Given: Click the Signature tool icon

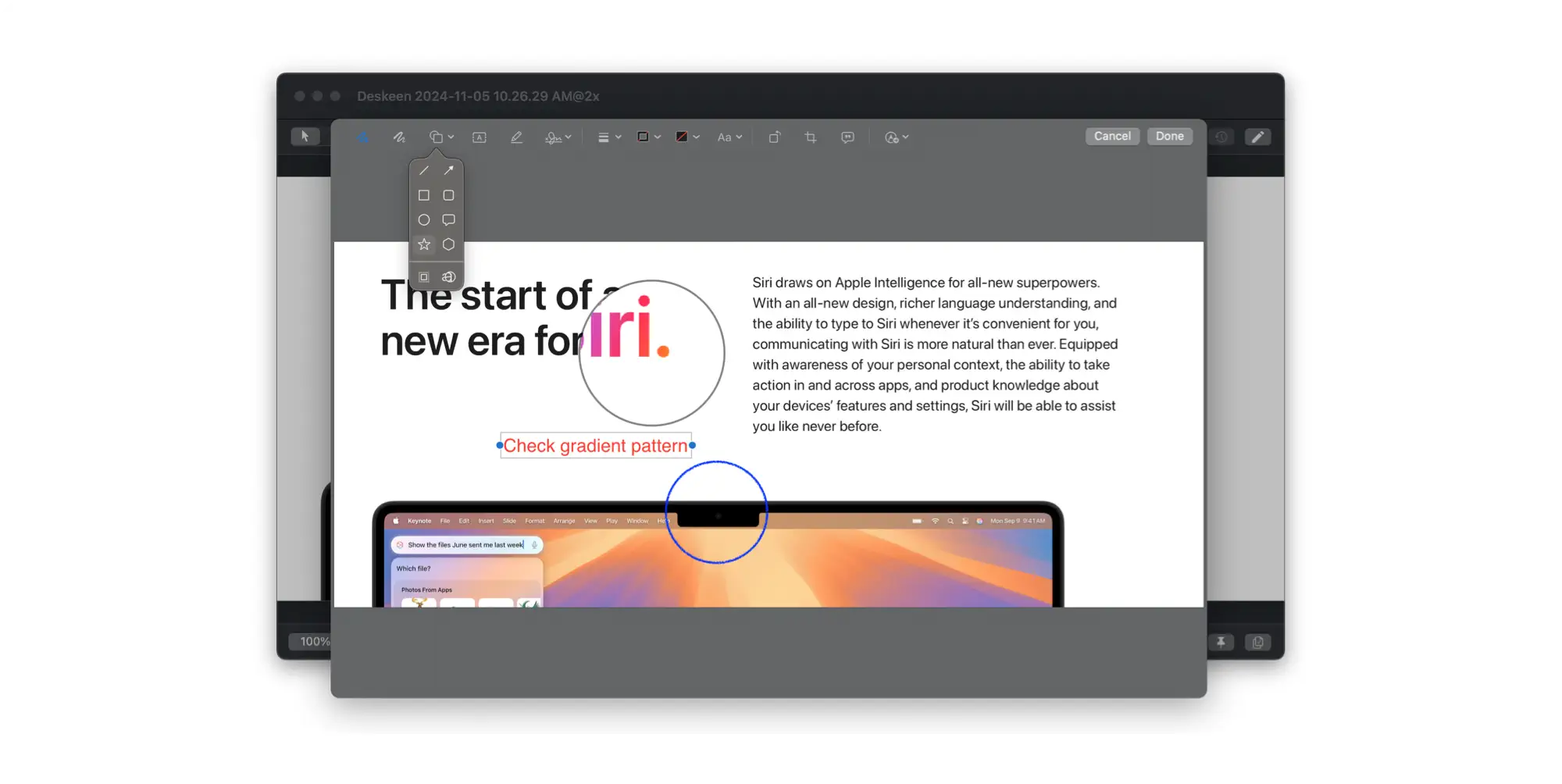Looking at the screenshot, I should [553, 137].
